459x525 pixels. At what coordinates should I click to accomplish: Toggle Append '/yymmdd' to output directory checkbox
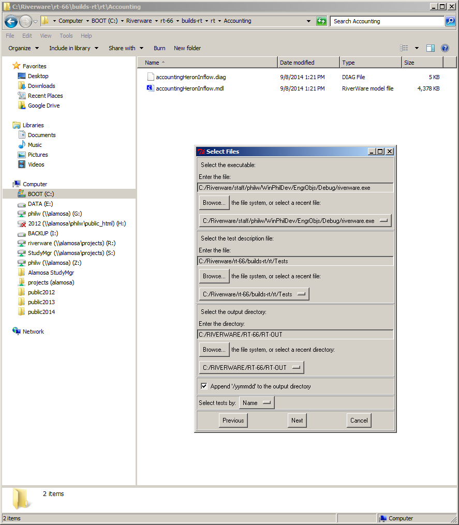click(204, 386)
